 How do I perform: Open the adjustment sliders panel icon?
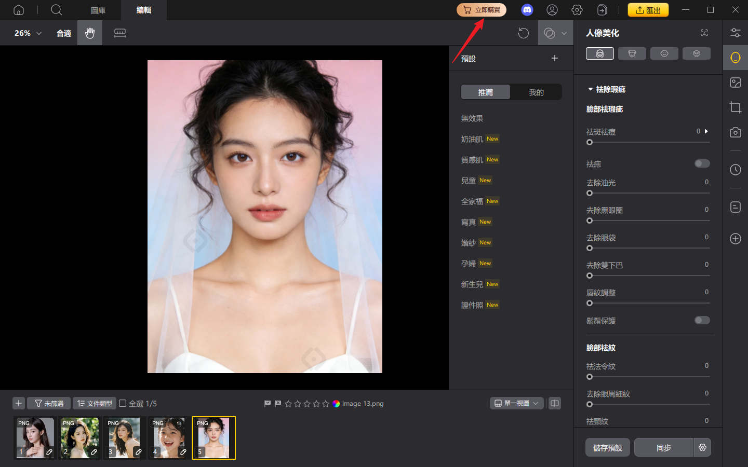pos(735,33)
